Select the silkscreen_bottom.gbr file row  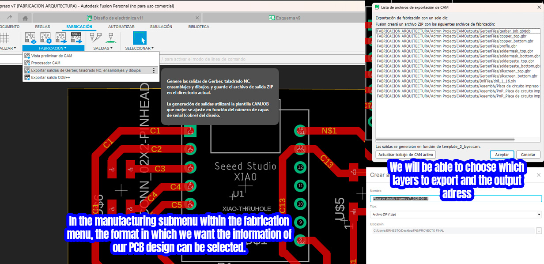click(458, 76)
